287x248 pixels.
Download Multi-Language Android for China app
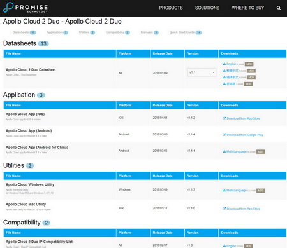tap(237, 151)
